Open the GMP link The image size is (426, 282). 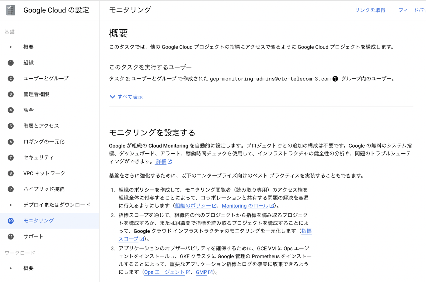coord(201,272)
